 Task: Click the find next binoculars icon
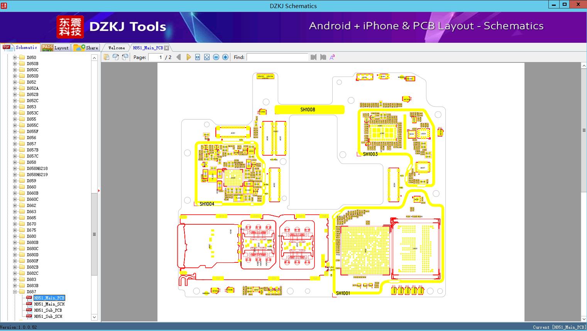coord(323,57)
